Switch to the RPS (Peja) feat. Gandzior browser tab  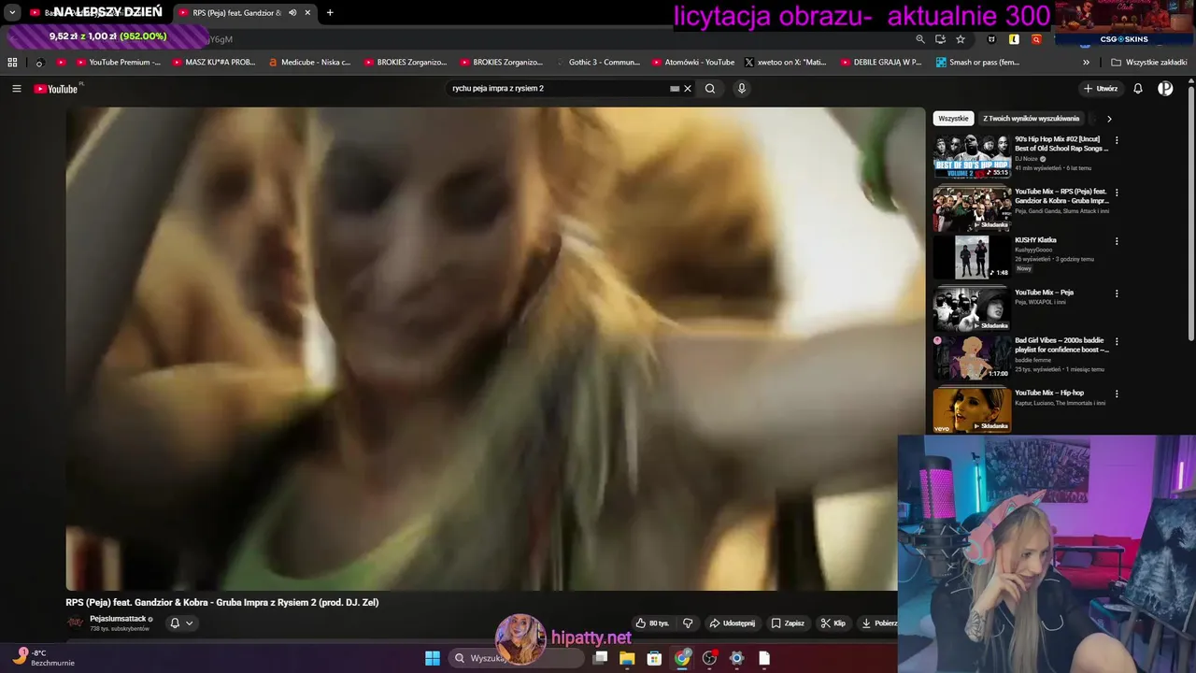[x=235, y=13]
